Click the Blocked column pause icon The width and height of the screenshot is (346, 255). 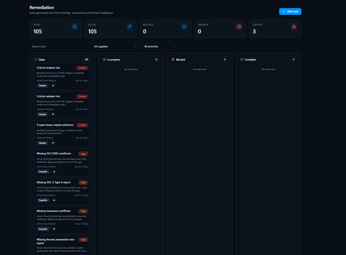(x=173, y=60)
